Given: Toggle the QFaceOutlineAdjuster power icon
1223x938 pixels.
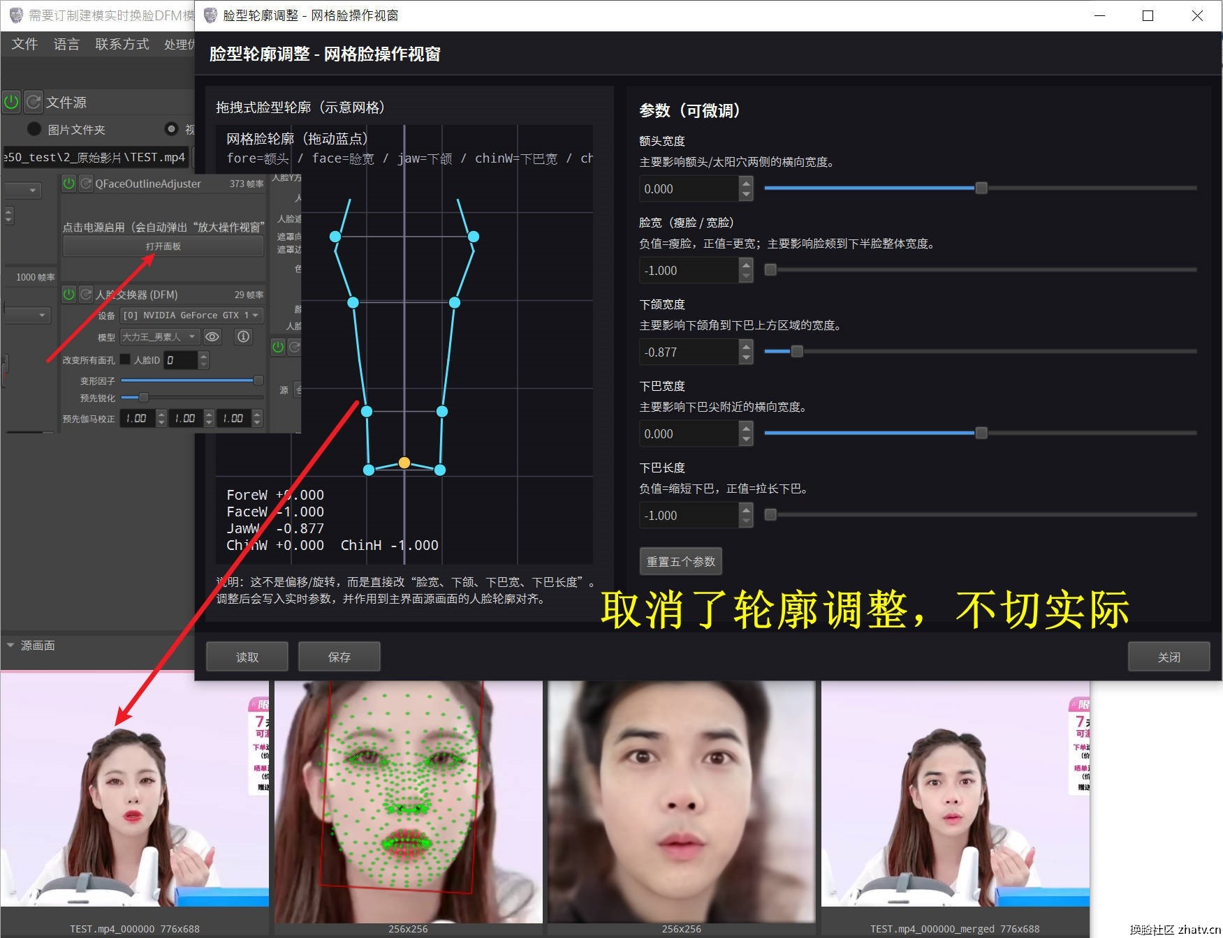Looking at the screenshot, I should pos(68,184).
